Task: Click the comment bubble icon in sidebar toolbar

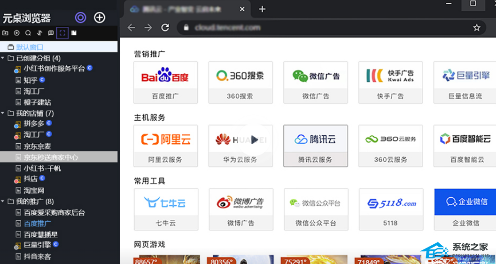Action: click(51, 33)
